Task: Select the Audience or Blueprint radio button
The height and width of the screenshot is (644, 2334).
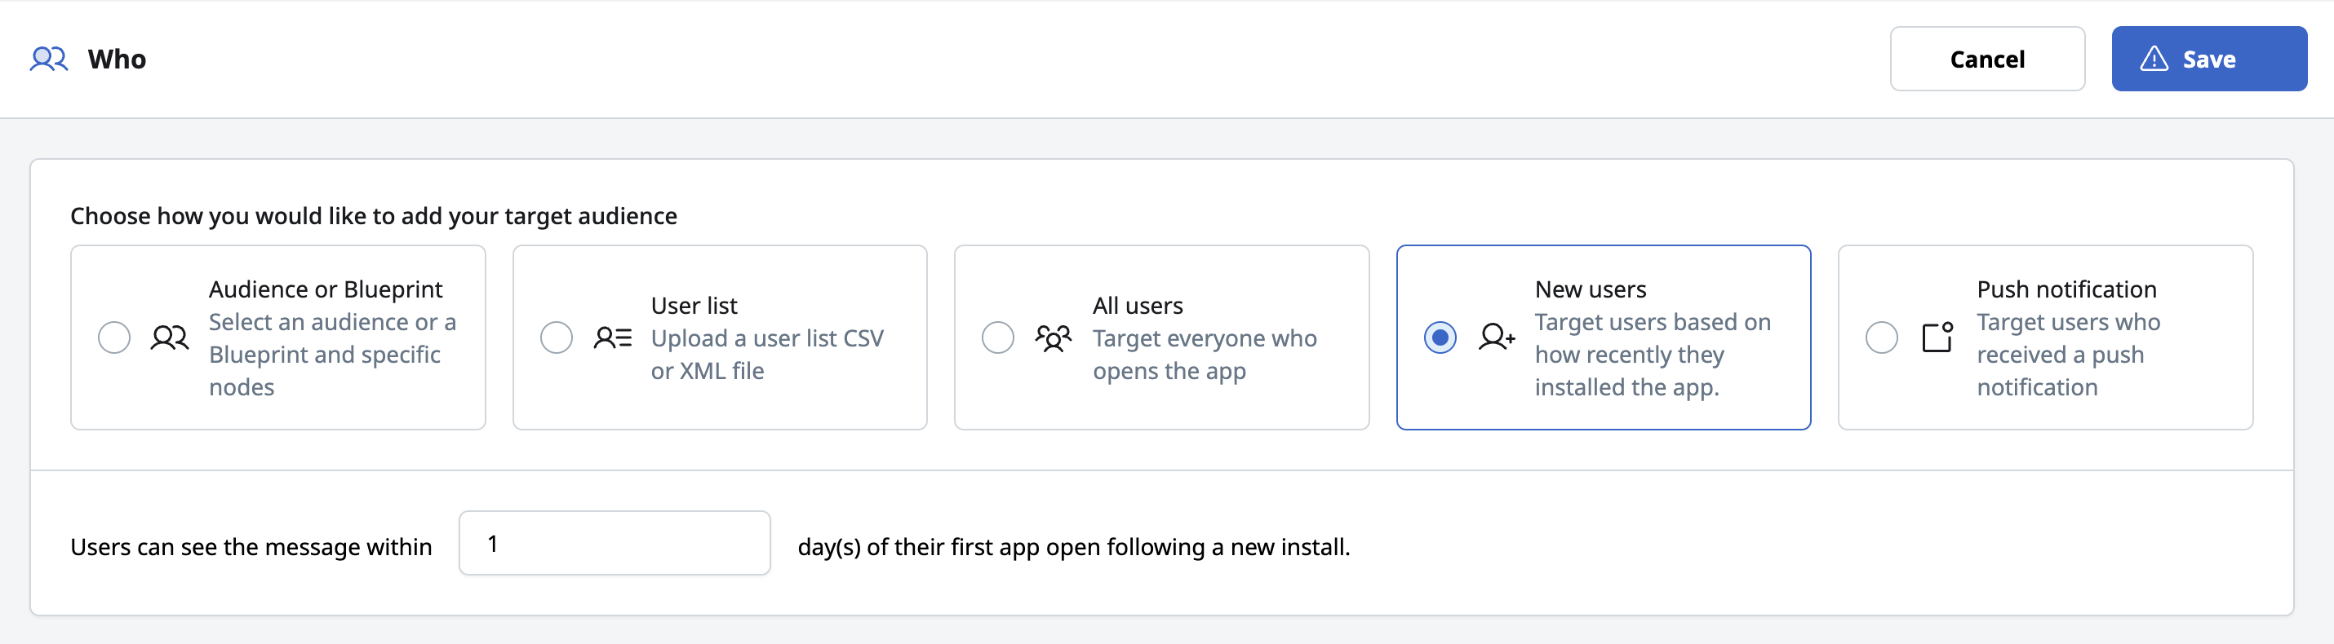Action: (114, 337)
